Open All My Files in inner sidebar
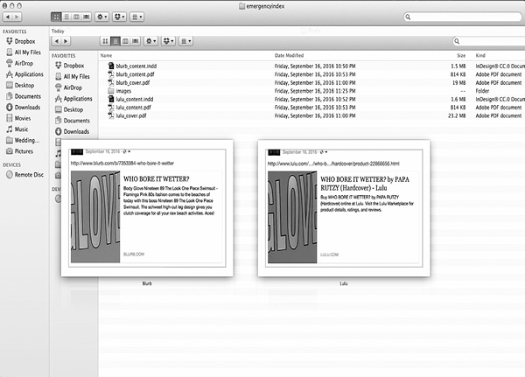Image resolution: width=525 pixels, height=377 pixels. pyautogui.click(x=73, y=76)
